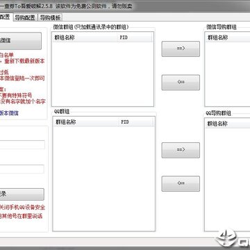
Task: Click PID column header in 微信群组 list
Action: (x=134, y=37)
